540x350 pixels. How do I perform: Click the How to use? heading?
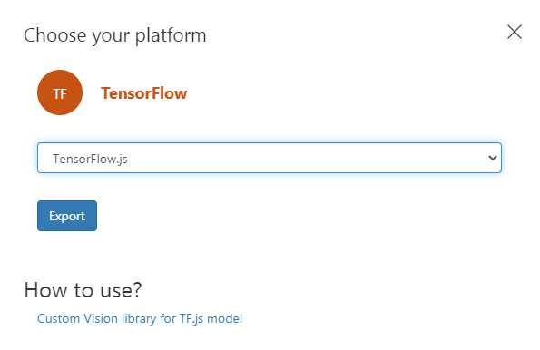[x=83, y=290]
